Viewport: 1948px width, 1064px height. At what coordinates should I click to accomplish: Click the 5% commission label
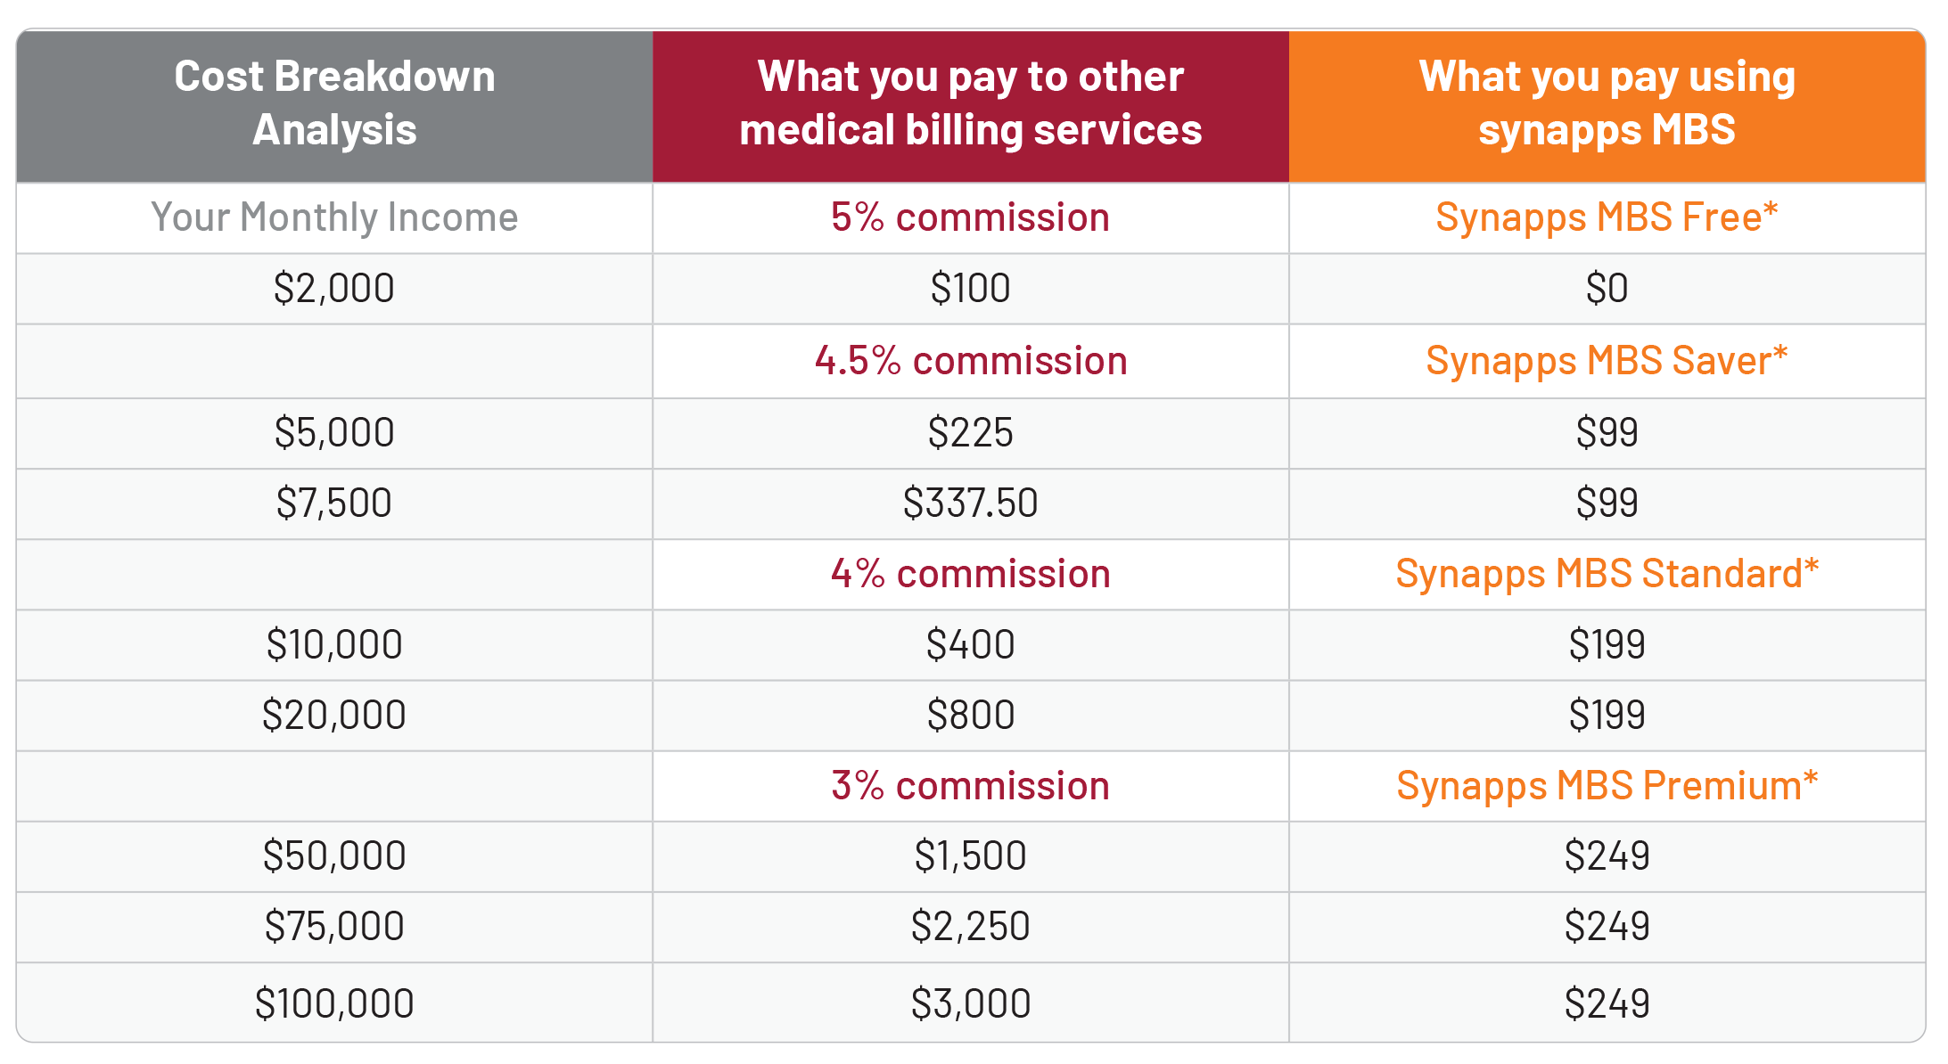(x=971, y=217)
